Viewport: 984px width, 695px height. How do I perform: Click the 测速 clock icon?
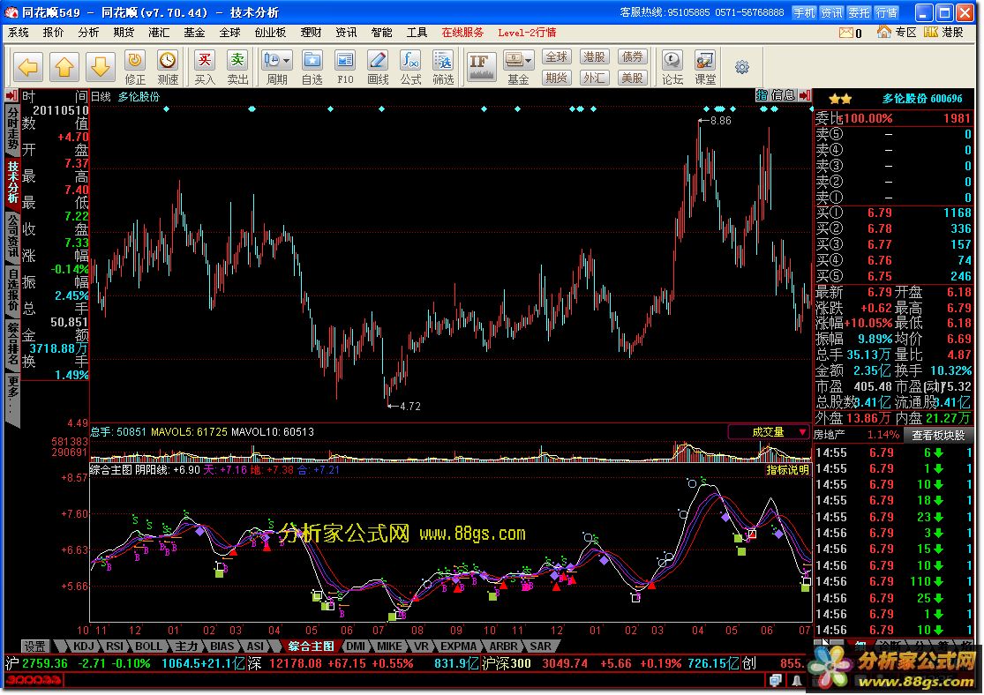pos(168,67)
